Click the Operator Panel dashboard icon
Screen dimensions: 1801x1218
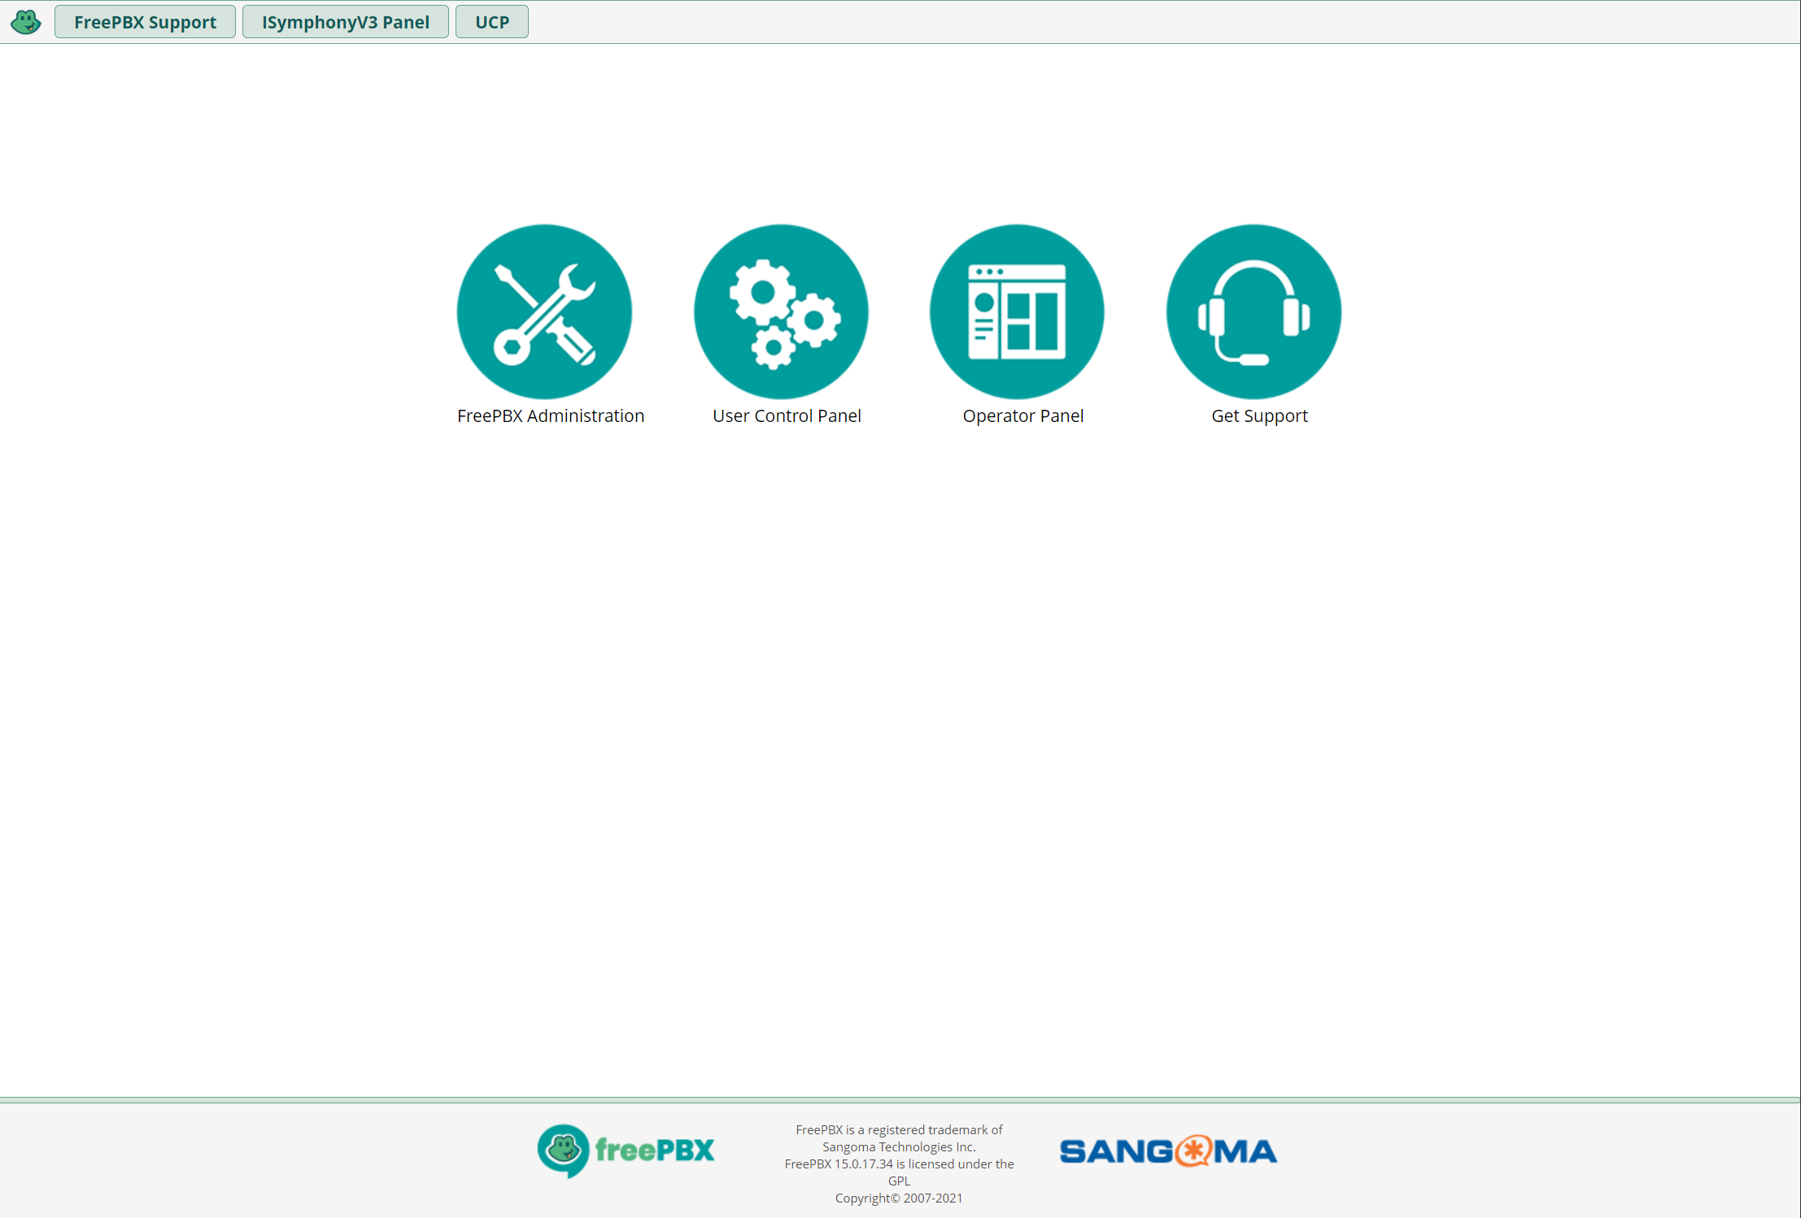(x=1017, y=311)
